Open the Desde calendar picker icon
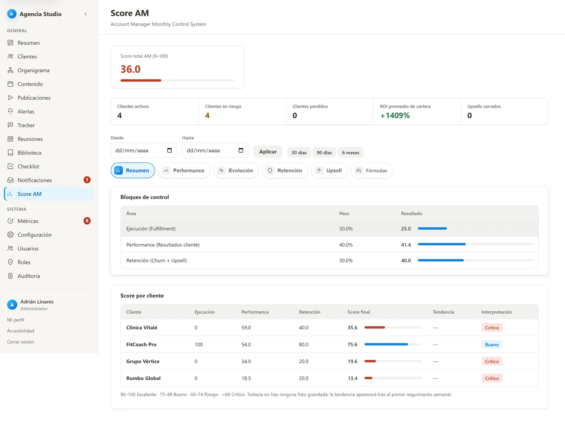This screenshot has height=442, width=565. pos(169,150)
